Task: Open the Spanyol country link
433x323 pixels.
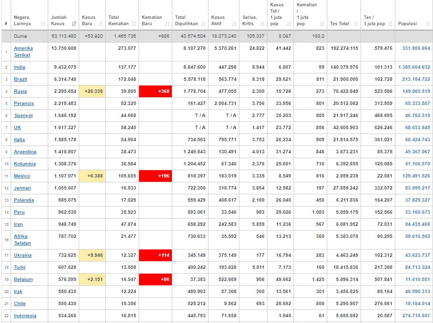Action: [x=23, y=116]
